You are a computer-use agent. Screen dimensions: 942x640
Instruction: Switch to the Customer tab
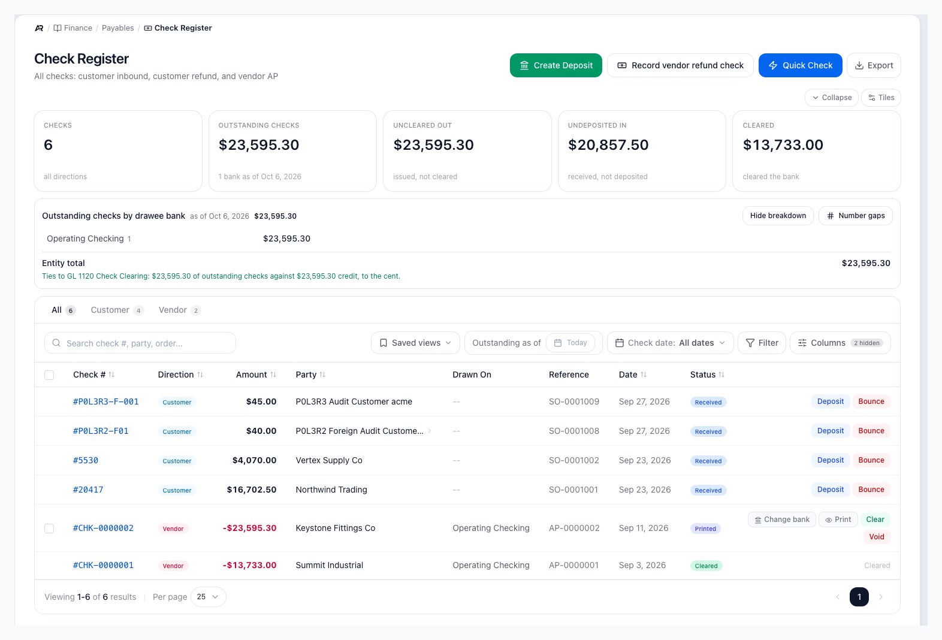[x=117, y=310]
